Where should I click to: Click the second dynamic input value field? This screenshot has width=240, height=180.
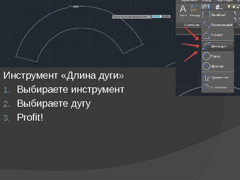(166, 16)
